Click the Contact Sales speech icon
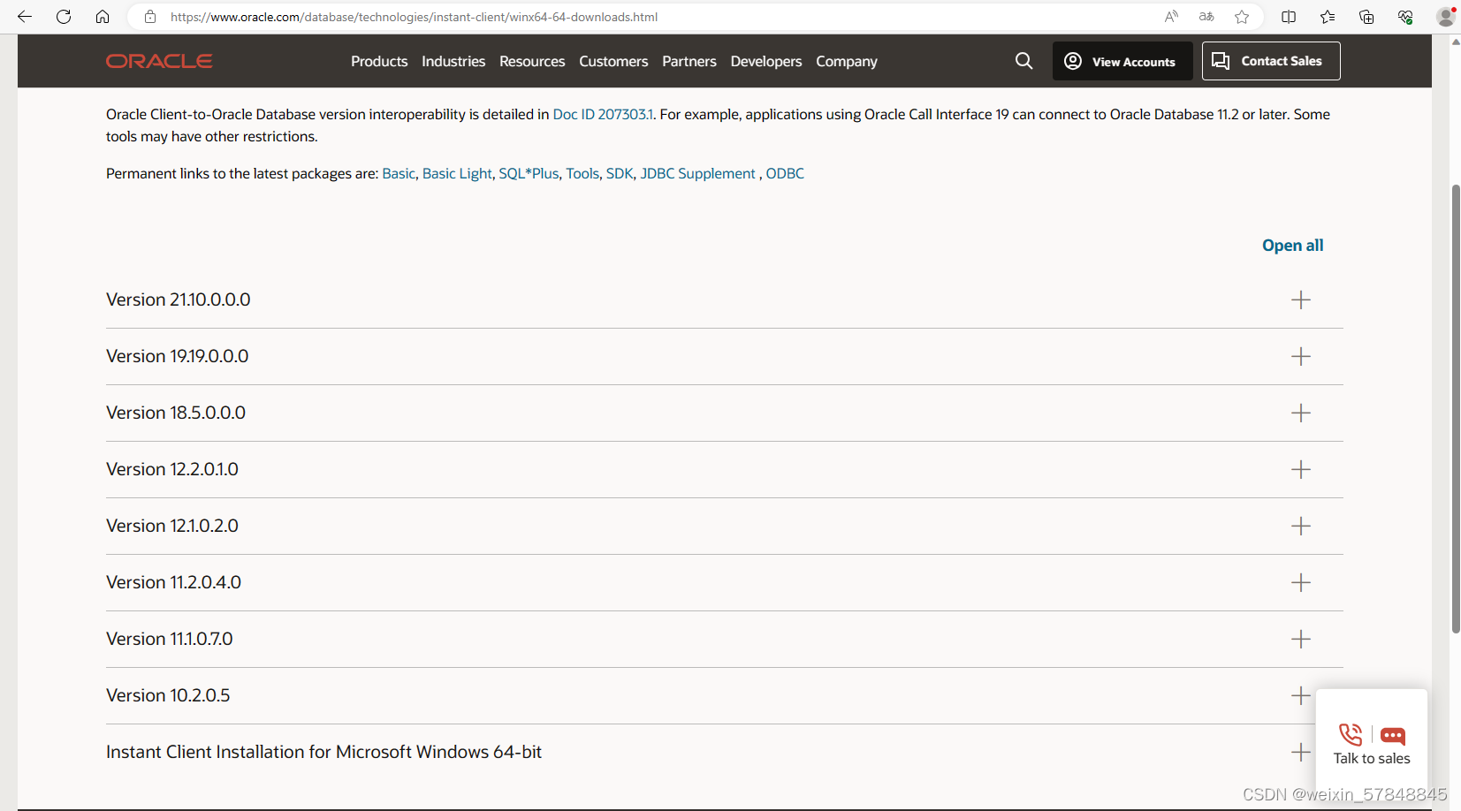Image resolution: width=1461 pixels, height=811 pixels. [1221, 61]
